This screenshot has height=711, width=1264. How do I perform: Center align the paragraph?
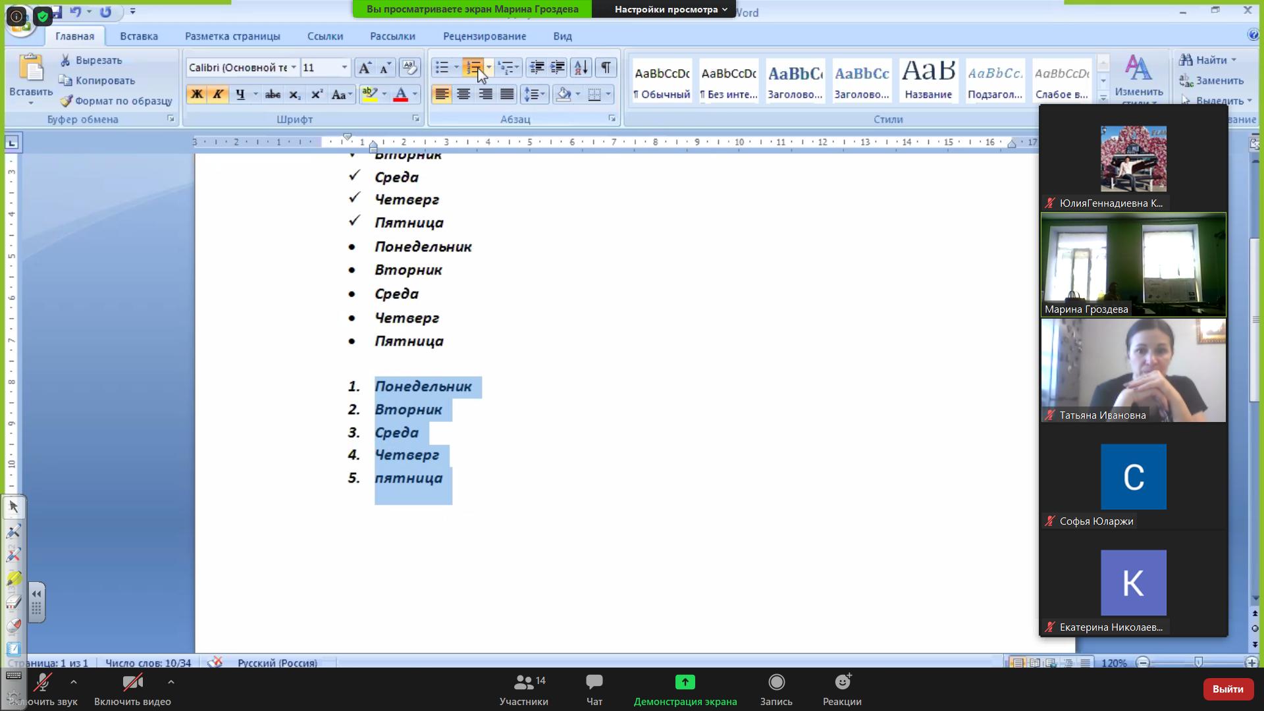tap(463, 94)
